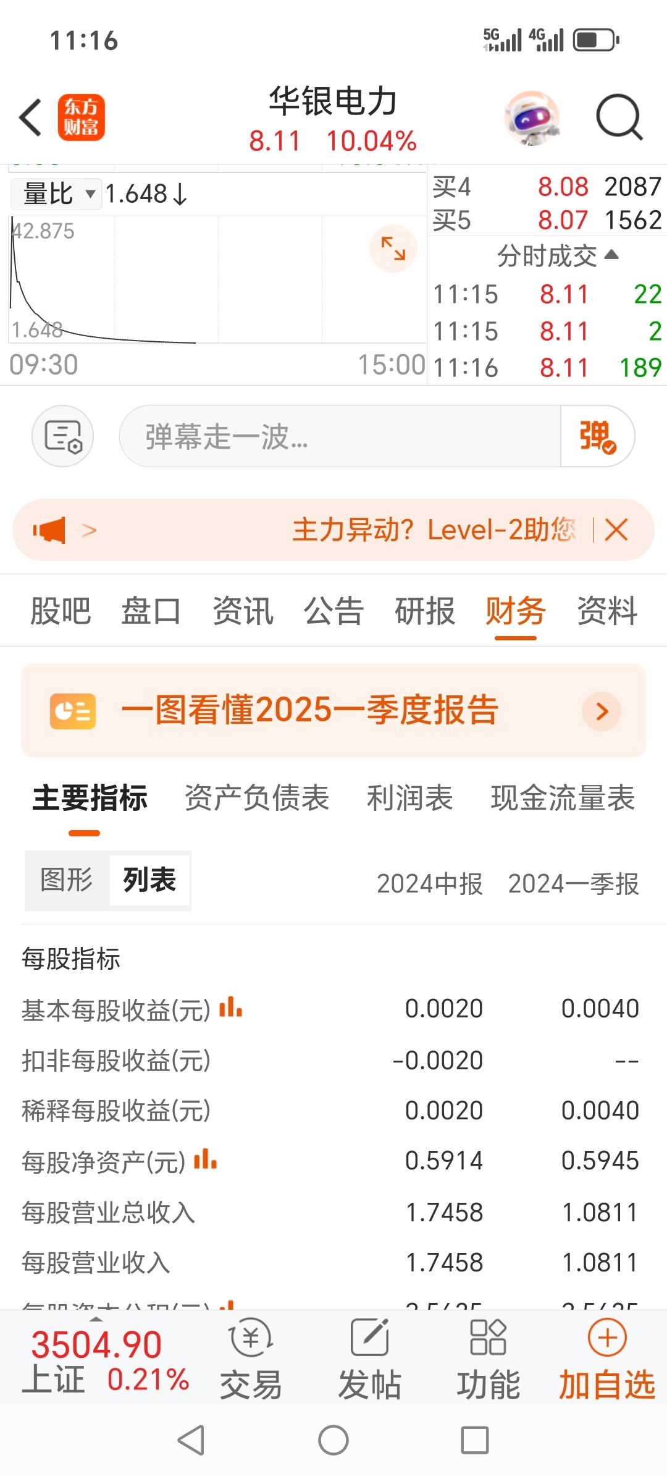This screenshot has width=667, height=1476.
Task: Tap the 每股营业总收入 row label
Action: point(109,1213)
